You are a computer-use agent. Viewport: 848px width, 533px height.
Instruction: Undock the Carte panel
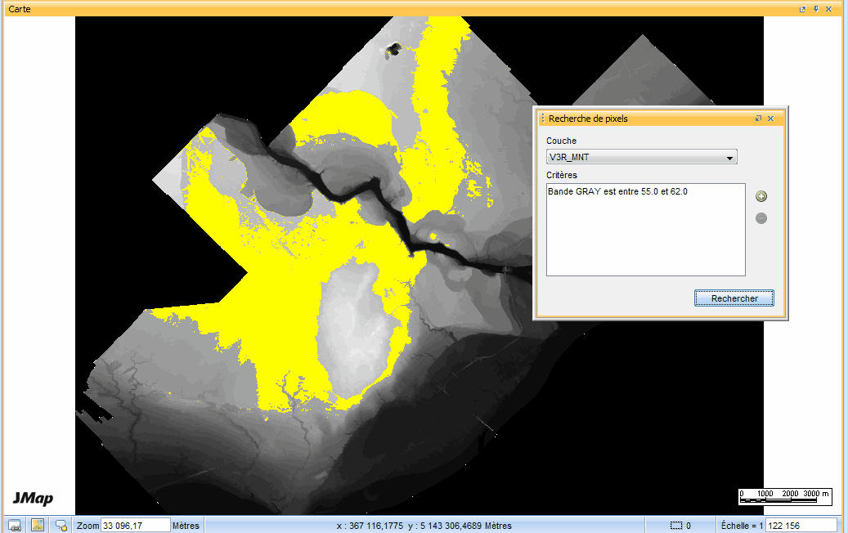tap(802, 8)
